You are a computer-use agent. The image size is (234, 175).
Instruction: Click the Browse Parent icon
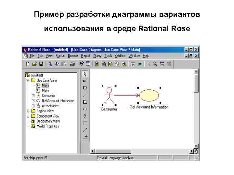click(133, 64)
